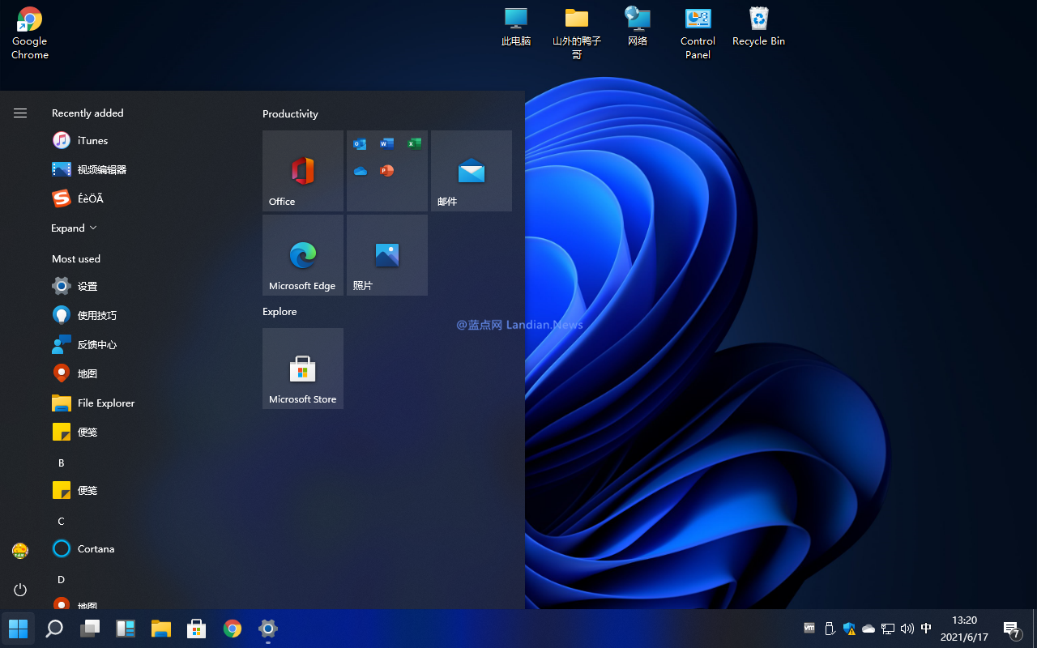Open the user account avatar menu
This screenshot has height=648, width=1037.
[x=20, y=551]
